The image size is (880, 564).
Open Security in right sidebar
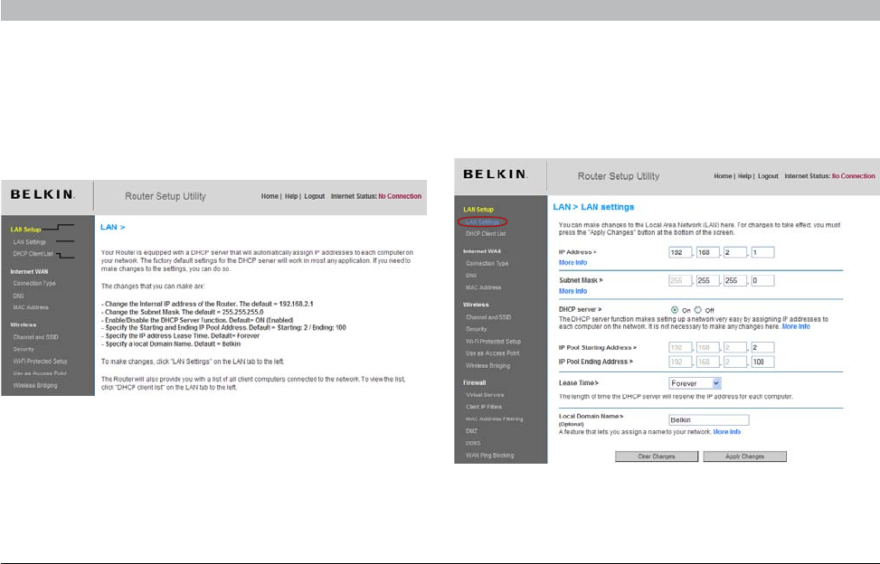(x=476, y=329)
